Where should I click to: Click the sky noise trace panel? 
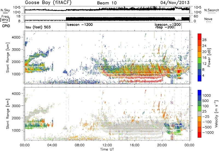[107, 10]
